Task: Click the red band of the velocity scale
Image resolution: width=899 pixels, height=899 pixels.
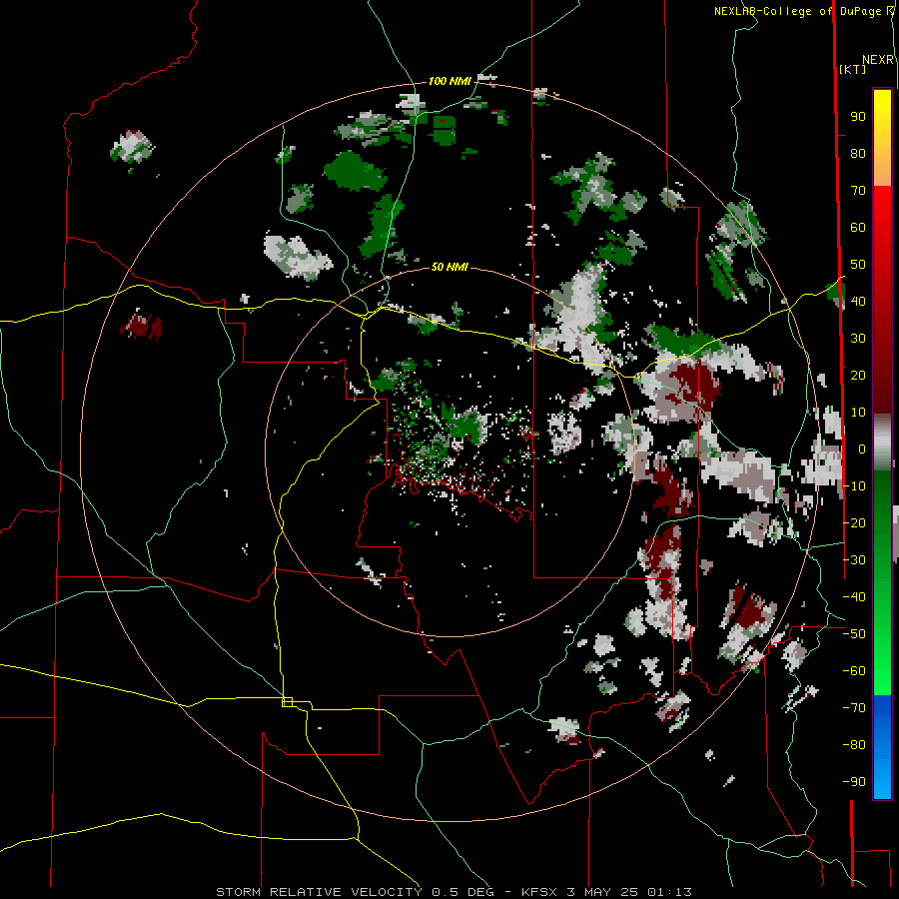Action: 882,300
